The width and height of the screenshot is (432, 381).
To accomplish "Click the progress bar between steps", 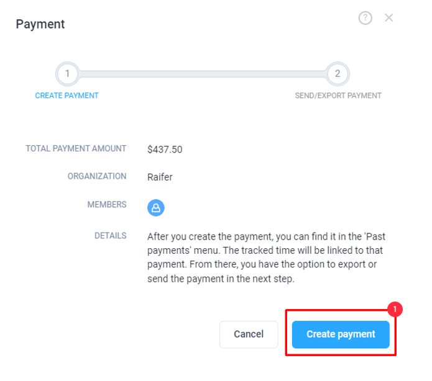I will pos(203,74).
